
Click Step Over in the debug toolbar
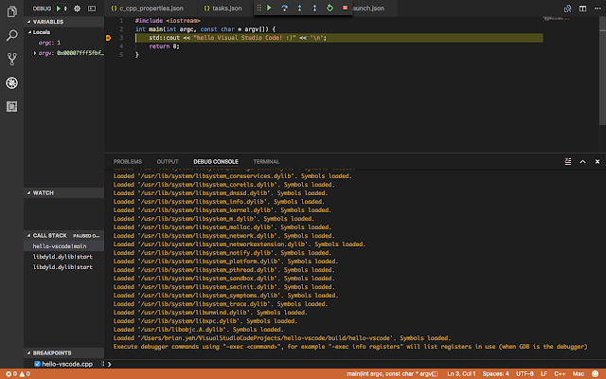(x=285, y=8)
